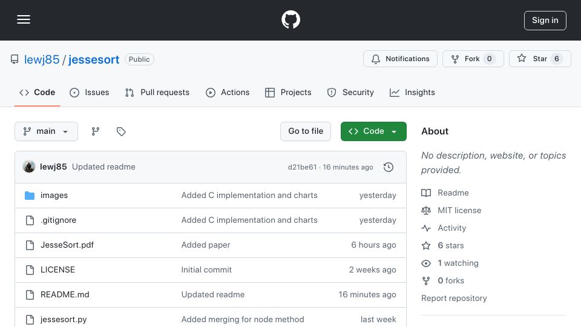Open the latest Updated readme commit message
581x327 pixels.
pyautogui.click(x=103, y=167)
